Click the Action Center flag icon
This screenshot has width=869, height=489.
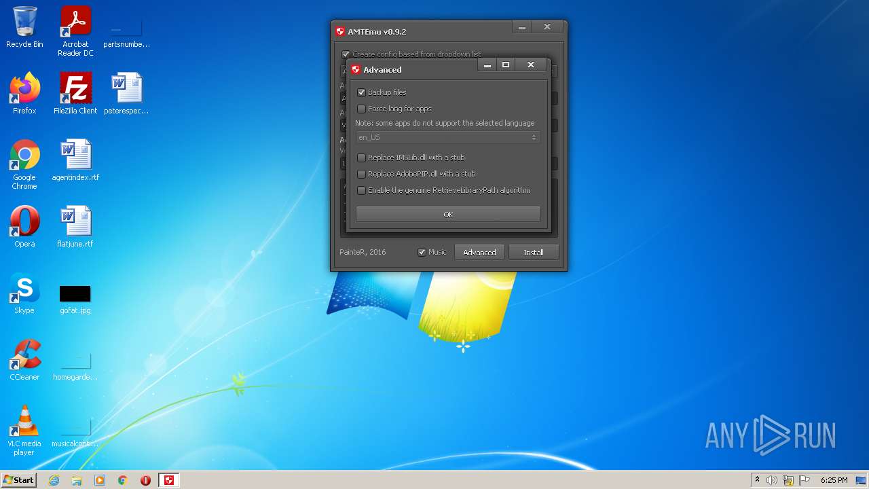pyautogui.click(x=805, y=480)
